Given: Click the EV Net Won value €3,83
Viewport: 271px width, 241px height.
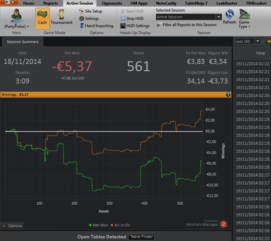Looking at the screenshot, I should coord(196,62).
